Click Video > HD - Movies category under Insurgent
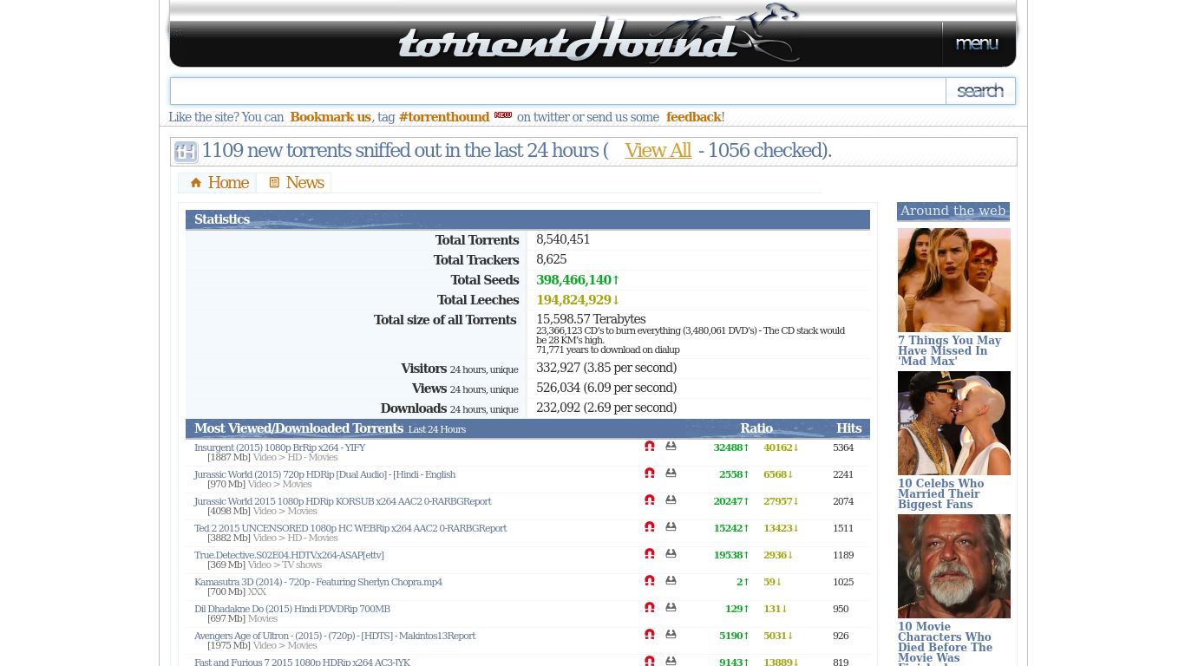 coord(295,457)
